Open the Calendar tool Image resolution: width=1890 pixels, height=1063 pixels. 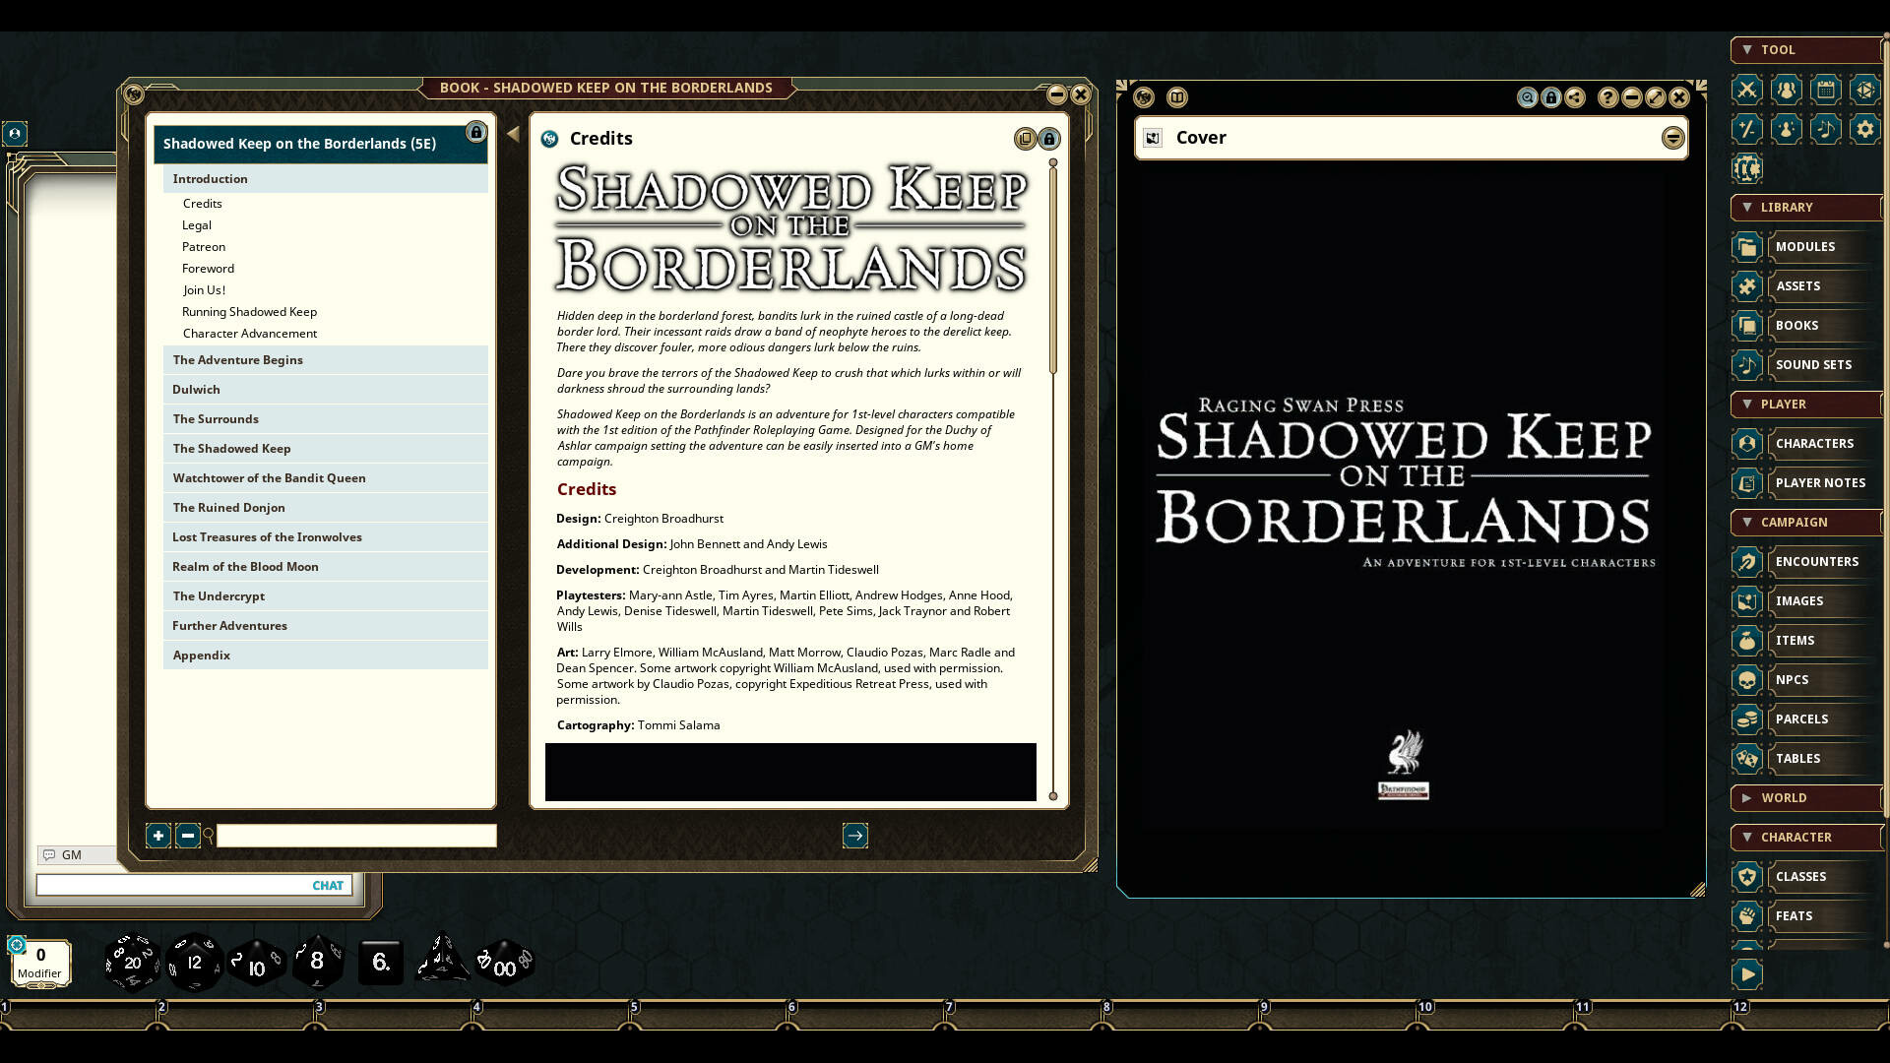pyautogui.click(x=1826, y=90)
